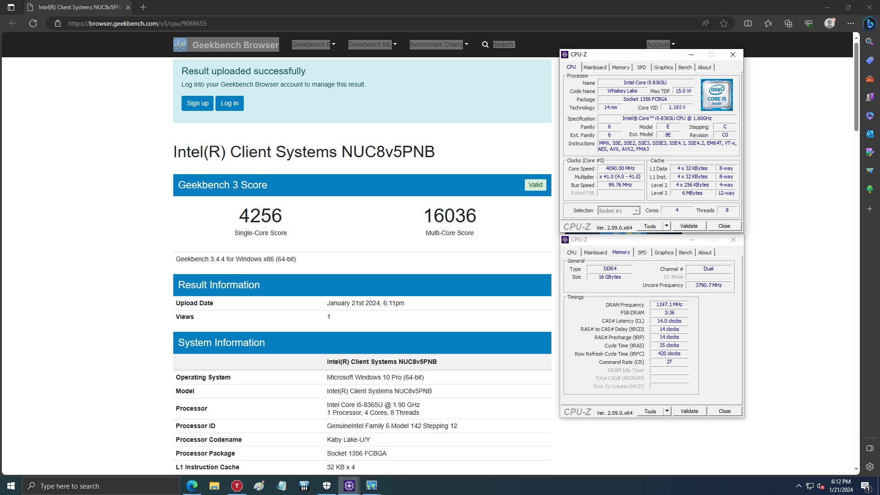
Task: Open sidebar settings gear icon
Action: 869,467
